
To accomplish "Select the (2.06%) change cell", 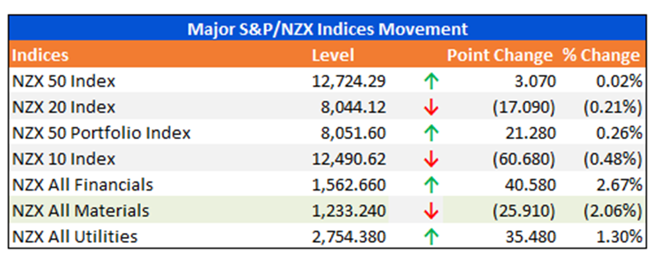I will click(612, 211).
